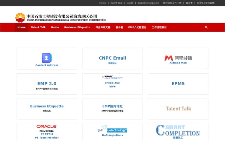Open the EMP 2.0 link
This screenshot has height=141, width=225.
pos(47,84)
